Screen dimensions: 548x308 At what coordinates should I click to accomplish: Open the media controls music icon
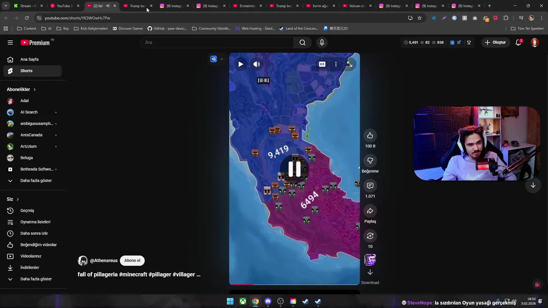[x=521, y=18]
